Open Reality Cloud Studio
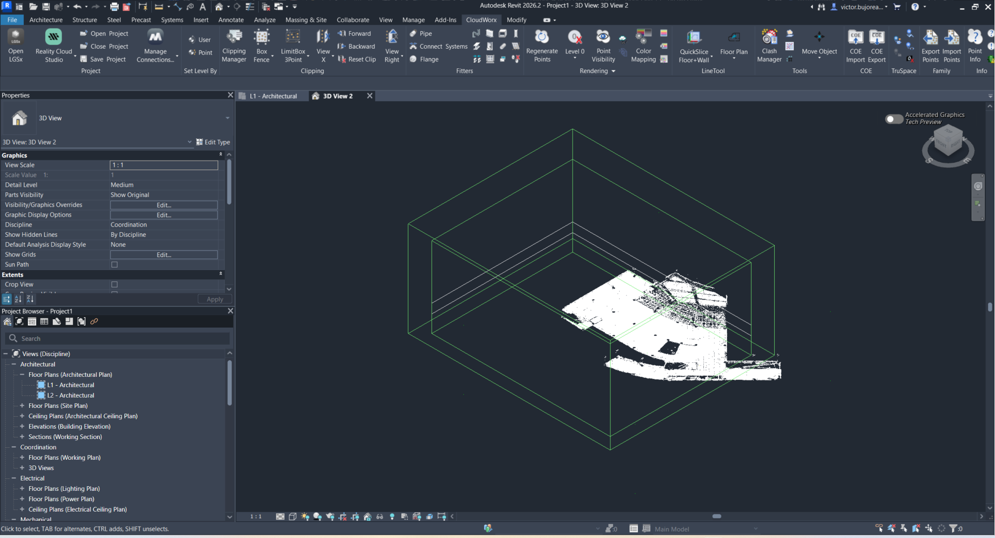995x538 pixels. [x=53, y=37]
